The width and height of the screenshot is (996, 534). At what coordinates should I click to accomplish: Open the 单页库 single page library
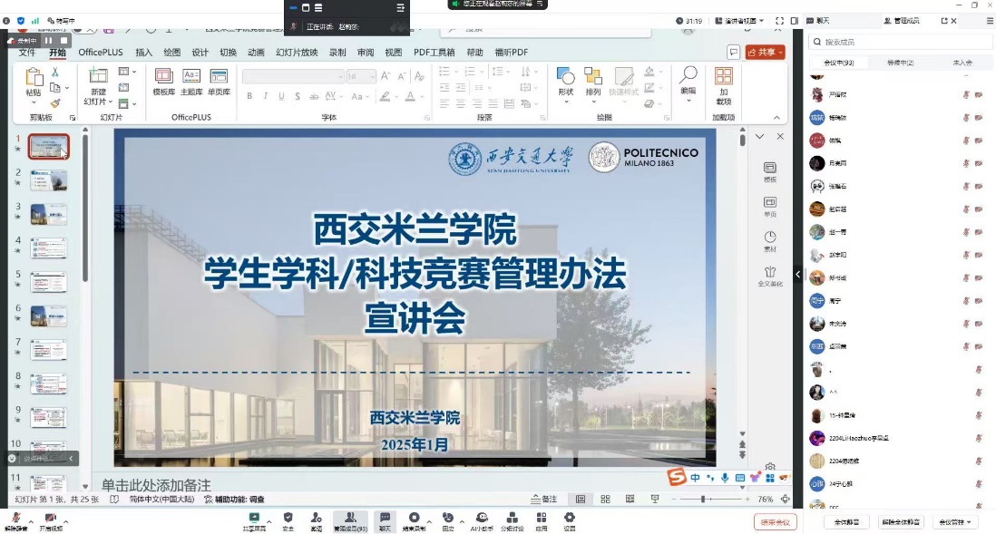(x=219, y=81)
